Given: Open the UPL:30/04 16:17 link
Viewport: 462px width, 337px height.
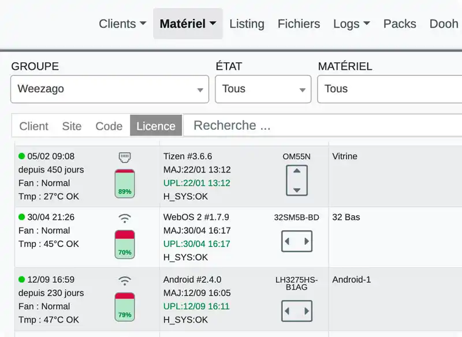Looking at the screenshot, I should [x=197, y=244].
